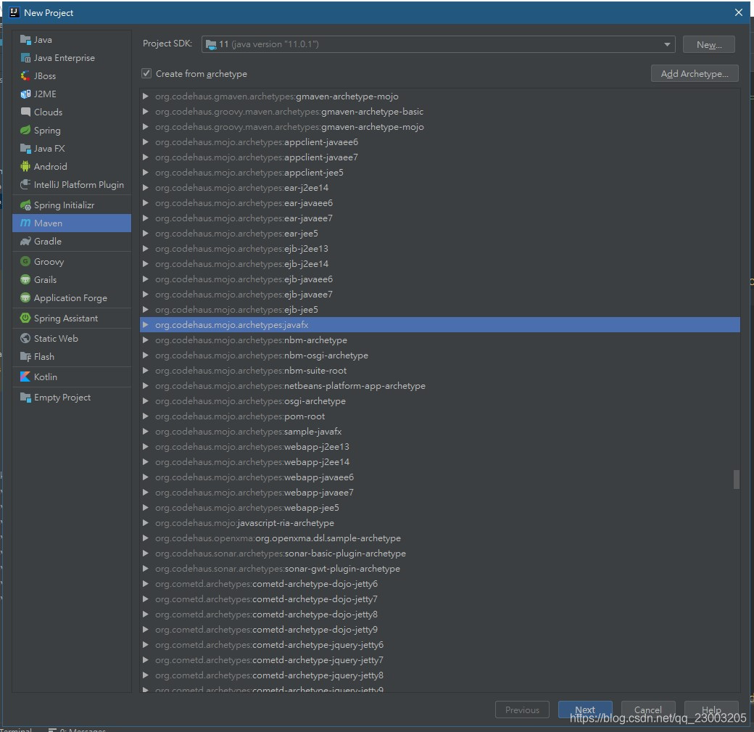Click the Java Enterprise icon
Image resolution: width=754 pixels, height=732 pixels.
(25, 58)
